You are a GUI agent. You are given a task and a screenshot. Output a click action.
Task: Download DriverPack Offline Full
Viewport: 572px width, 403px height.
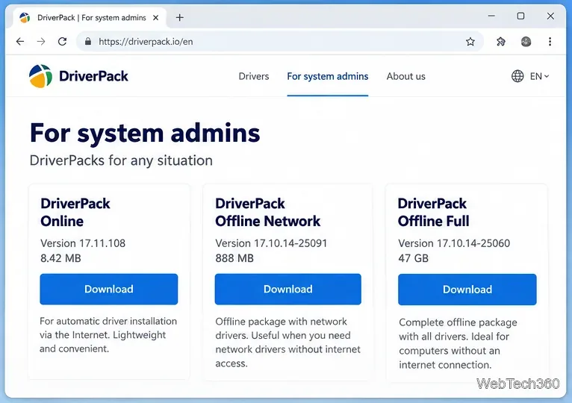tap(467, 290)
